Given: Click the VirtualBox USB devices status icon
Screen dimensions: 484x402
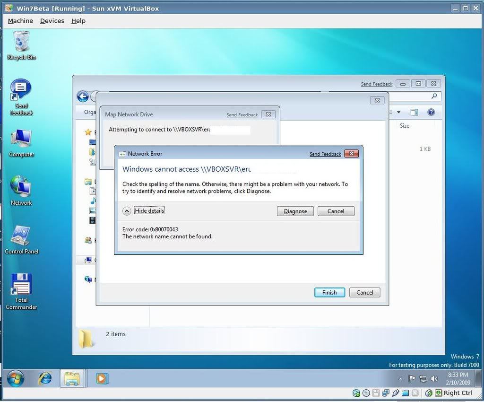Looking at the screenshot, I should coord(396,393).
